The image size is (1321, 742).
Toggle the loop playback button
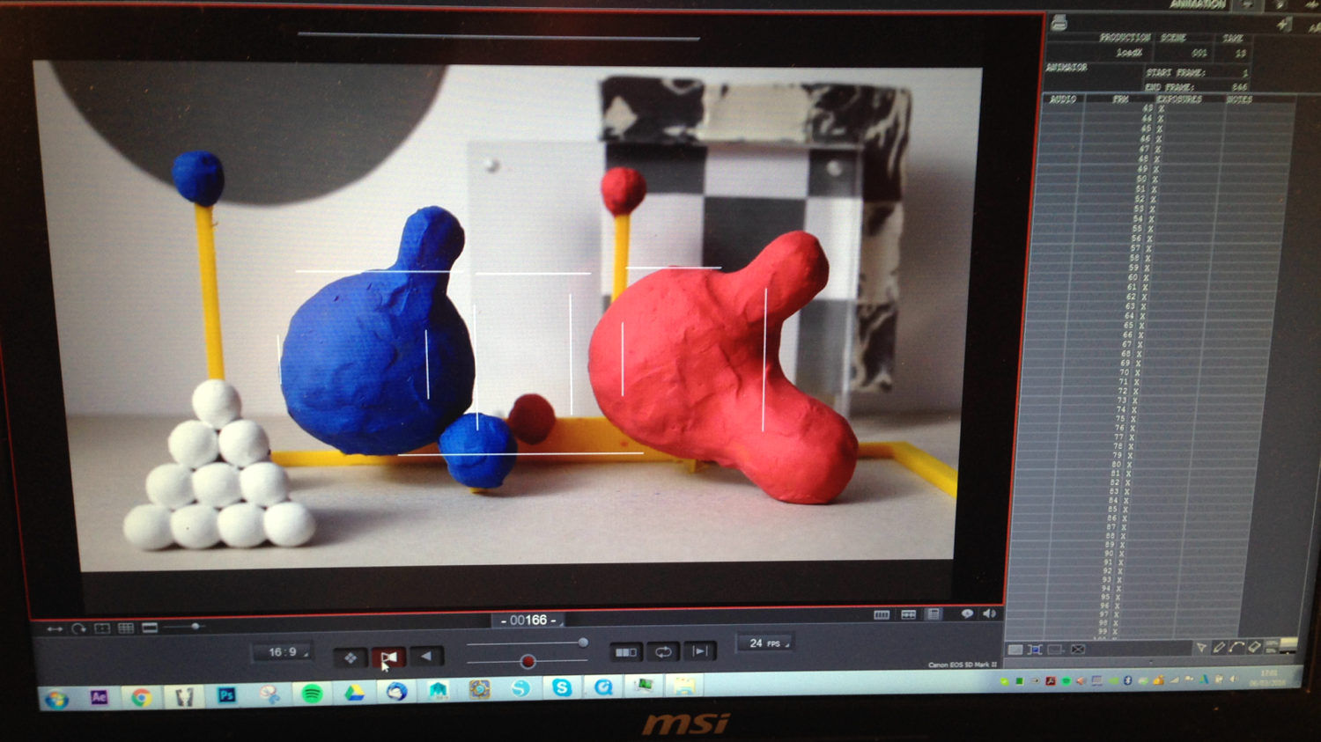663,651
